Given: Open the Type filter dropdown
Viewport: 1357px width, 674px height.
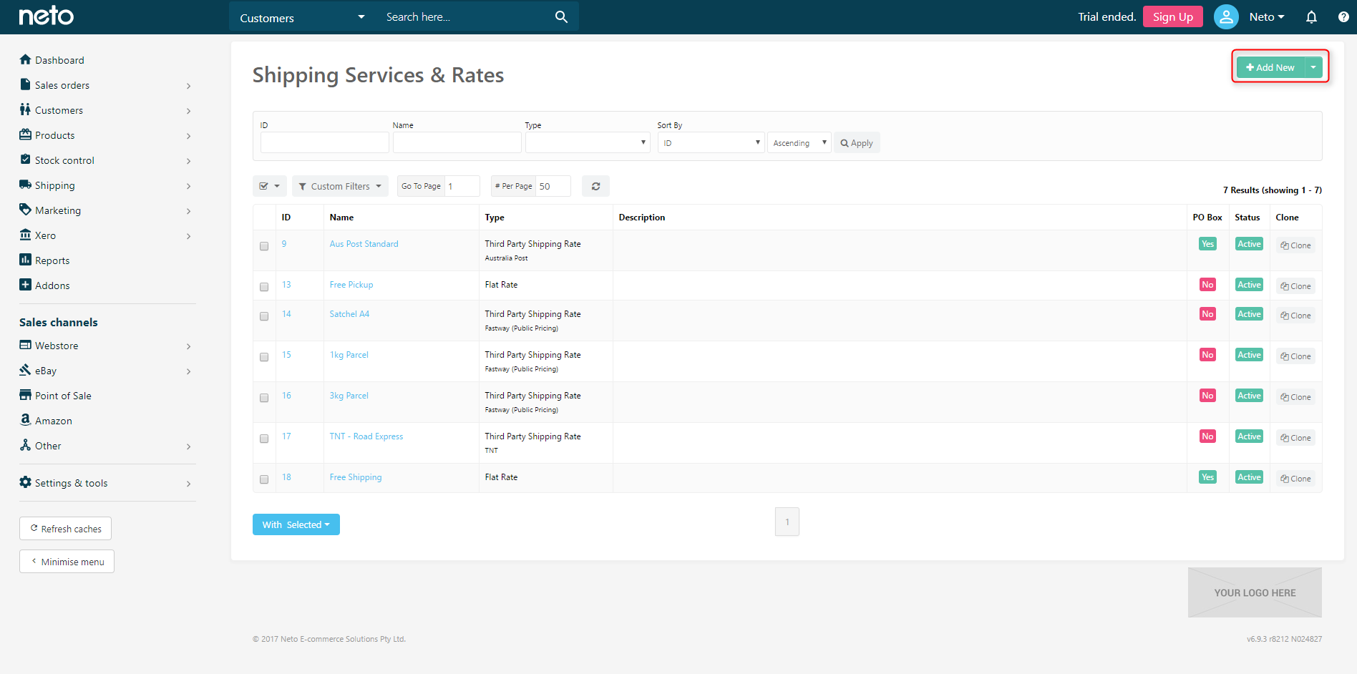Looking at the screenshot, I should 588,142.
